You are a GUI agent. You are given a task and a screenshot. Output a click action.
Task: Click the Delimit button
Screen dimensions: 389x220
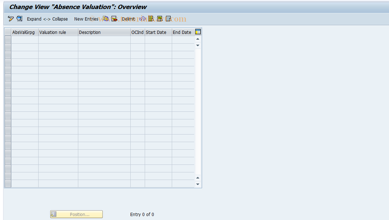tap(128, 19)
